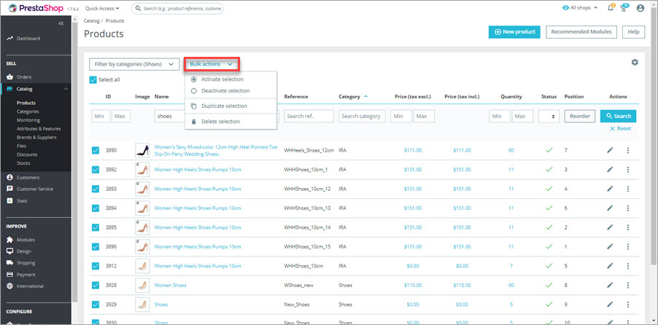Open the Status filter select
This screenshot has width=658, height=325.
[x=549, y=116]
